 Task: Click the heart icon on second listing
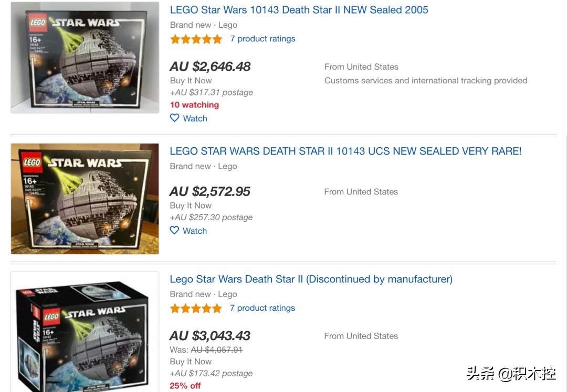175,231
